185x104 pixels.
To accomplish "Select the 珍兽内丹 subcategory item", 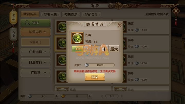I will click(35, 42).
